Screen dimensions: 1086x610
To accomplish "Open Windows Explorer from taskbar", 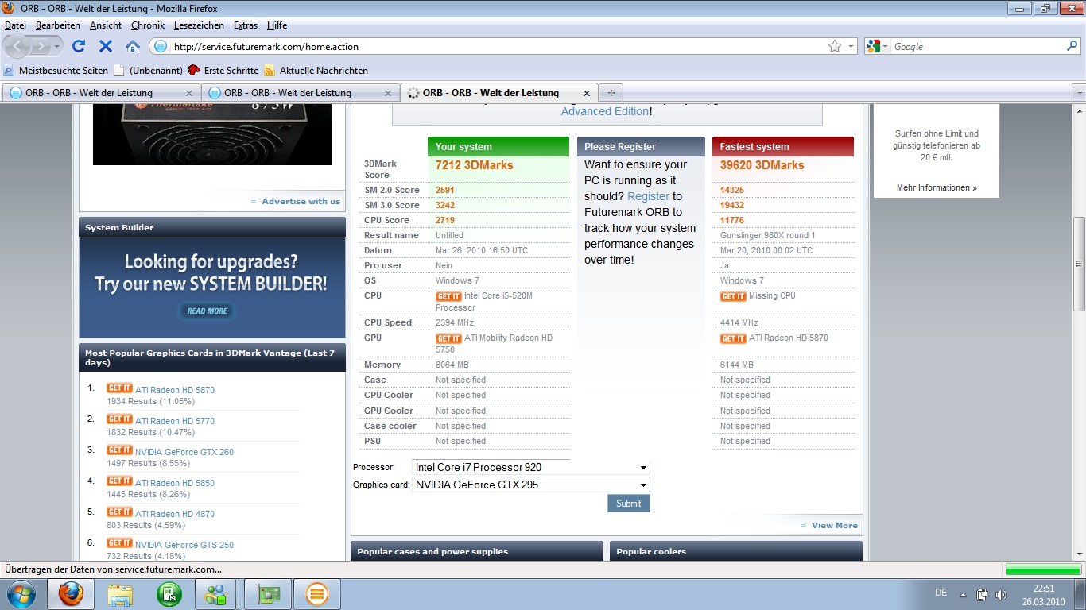I will tap(120, 594).
